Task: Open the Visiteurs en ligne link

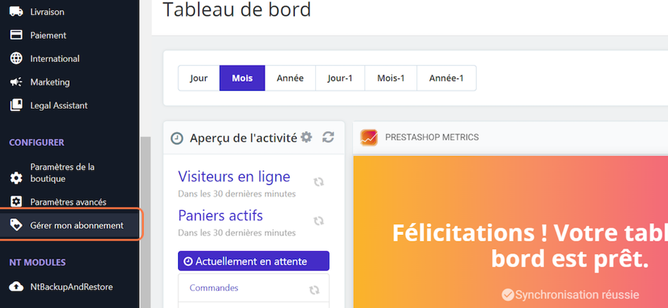Action: [234, 176]
